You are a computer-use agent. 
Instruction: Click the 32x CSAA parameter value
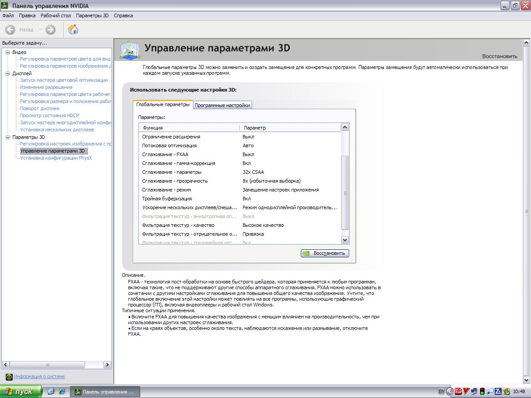(253, 172)
